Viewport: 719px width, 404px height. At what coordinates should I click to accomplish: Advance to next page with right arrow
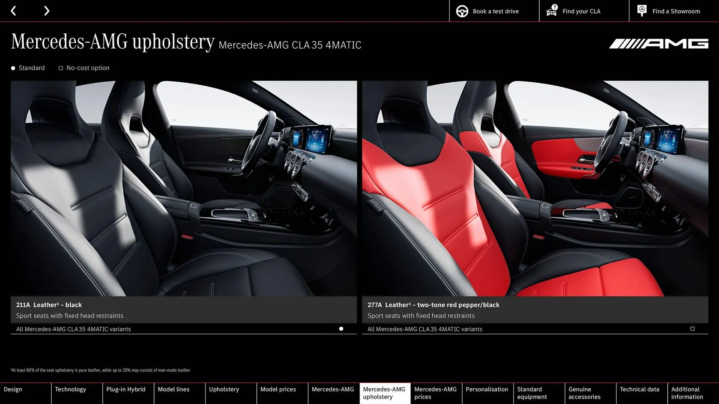tap(46, 11)
